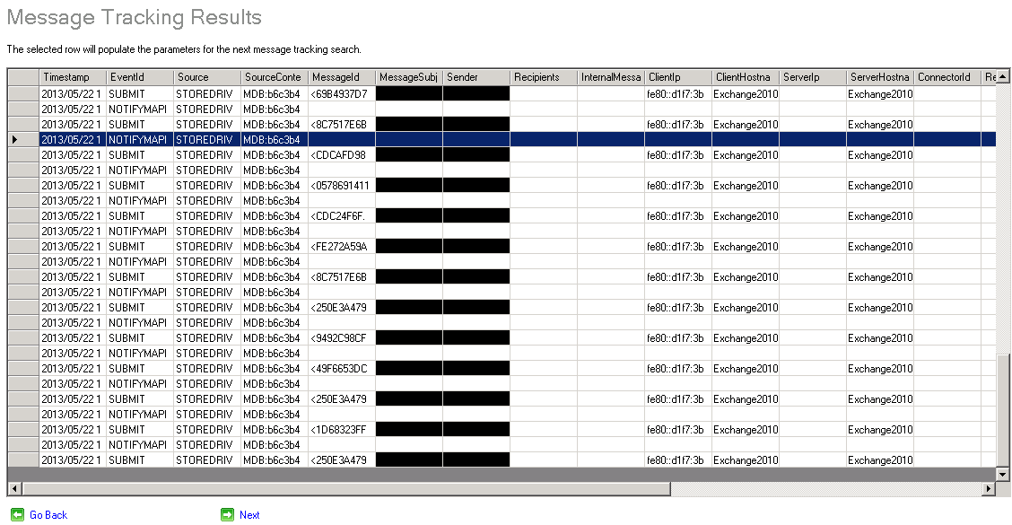Open the Go Back link

click(48, 515)
